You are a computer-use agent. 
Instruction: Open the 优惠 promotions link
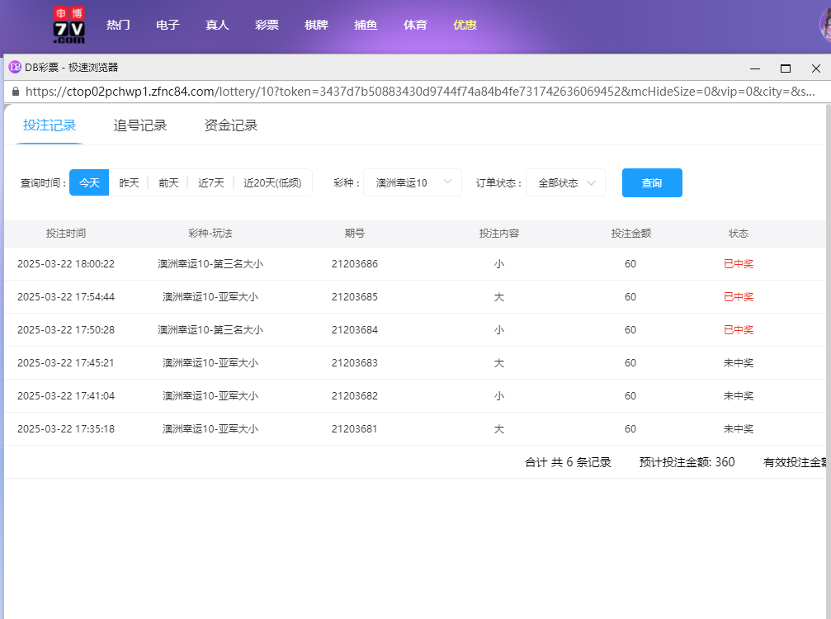[x=465, y=25]
